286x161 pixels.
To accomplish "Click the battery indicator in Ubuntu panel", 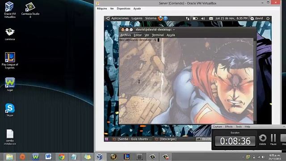I will click(x=195, y=18).
